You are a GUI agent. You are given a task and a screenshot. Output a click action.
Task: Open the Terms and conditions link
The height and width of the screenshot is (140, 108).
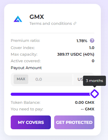[x=51, y=24]
